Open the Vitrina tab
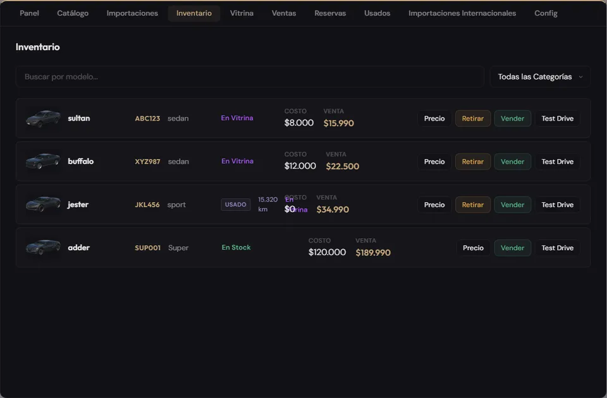Viewport: 607px width, 398px height. click(242, 13)
